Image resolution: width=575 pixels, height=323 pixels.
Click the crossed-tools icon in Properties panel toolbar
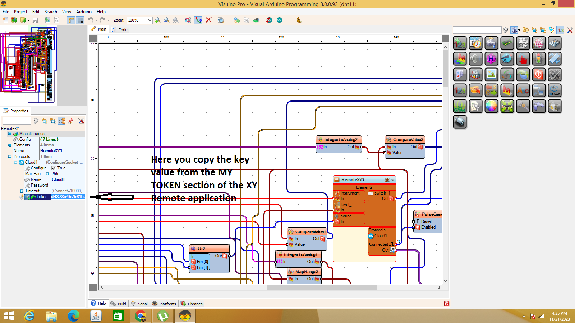[81, 121]
